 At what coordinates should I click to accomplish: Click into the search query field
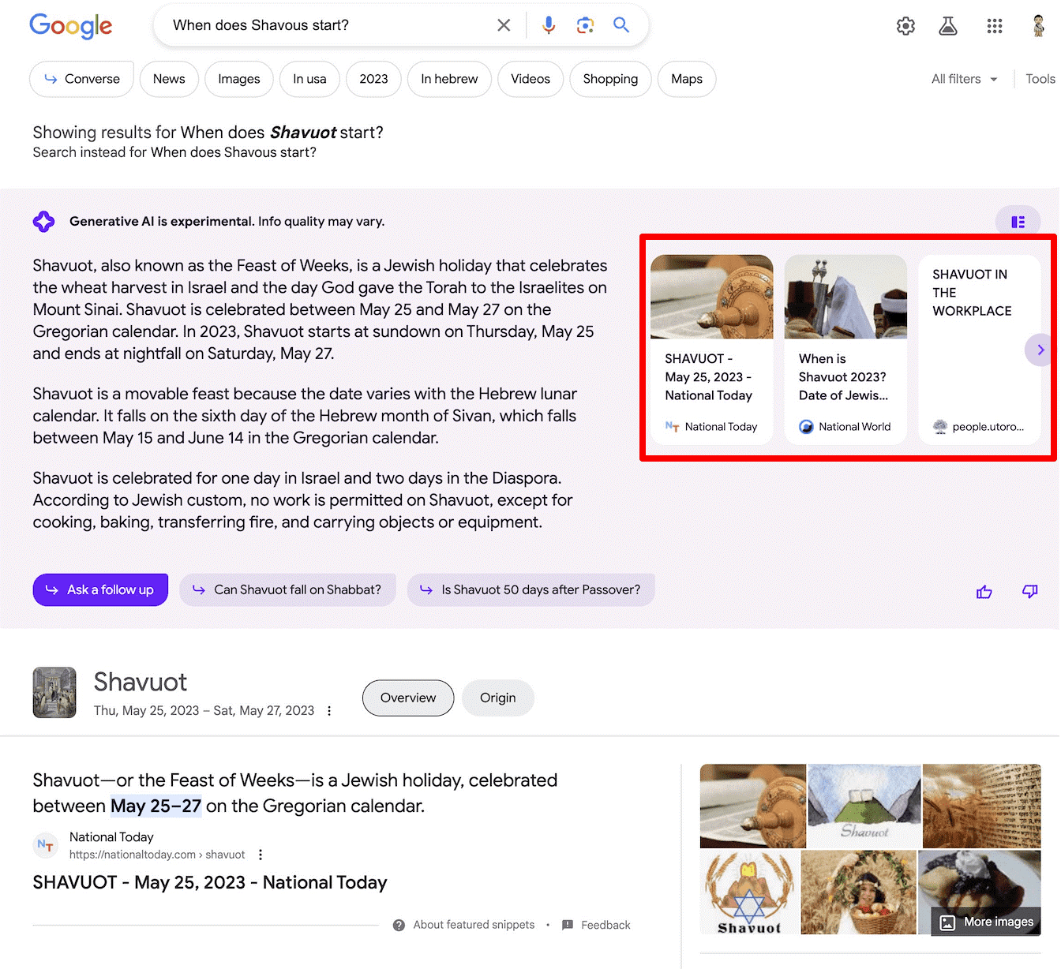(x=328, y=25)
